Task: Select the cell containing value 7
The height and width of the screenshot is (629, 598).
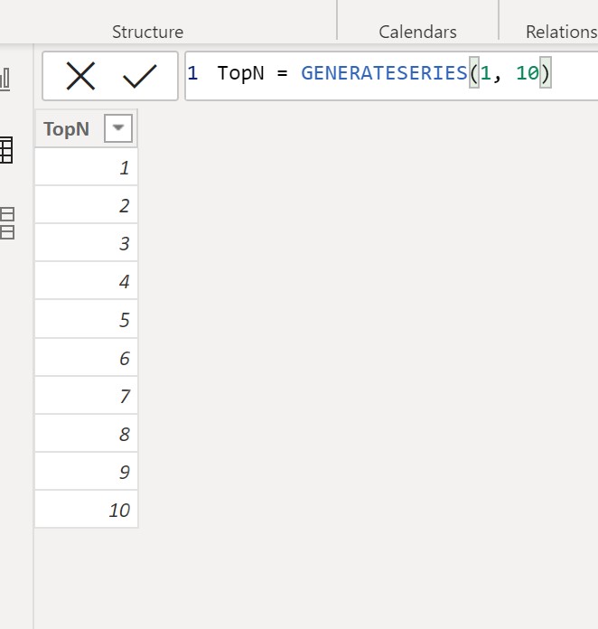Action: click(x=86, y=396)
